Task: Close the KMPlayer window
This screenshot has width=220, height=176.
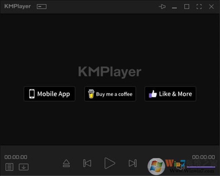Action: coord(211,7)
